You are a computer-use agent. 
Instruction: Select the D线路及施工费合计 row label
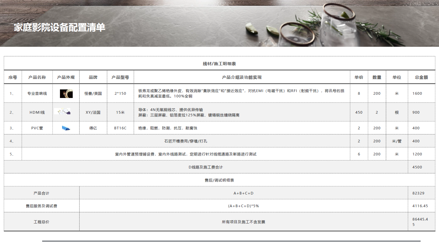click(x=206, y=167)
